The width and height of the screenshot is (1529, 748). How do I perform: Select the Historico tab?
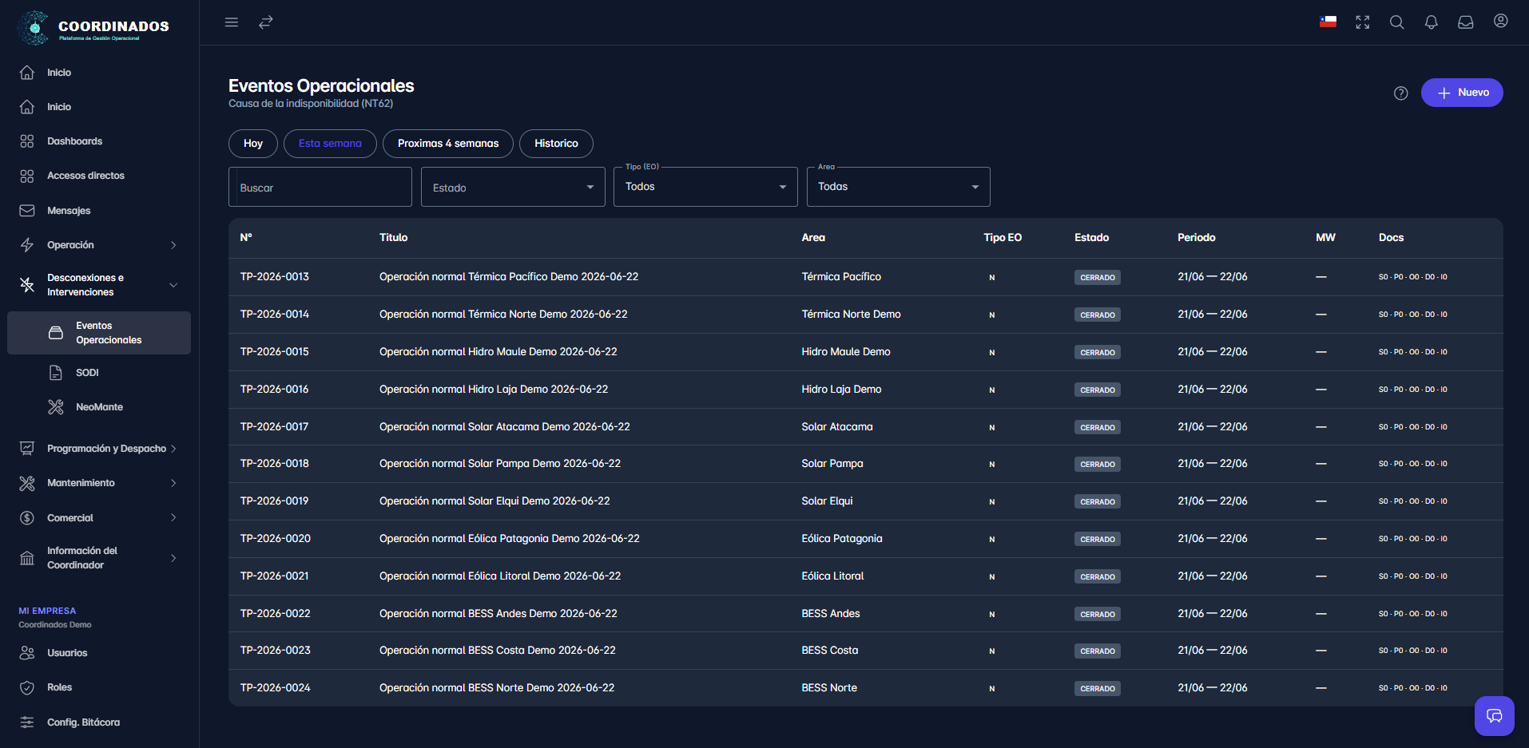click(556, 144)
